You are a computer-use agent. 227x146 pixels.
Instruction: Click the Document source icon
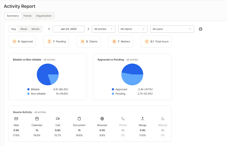[x=79, y=119]
